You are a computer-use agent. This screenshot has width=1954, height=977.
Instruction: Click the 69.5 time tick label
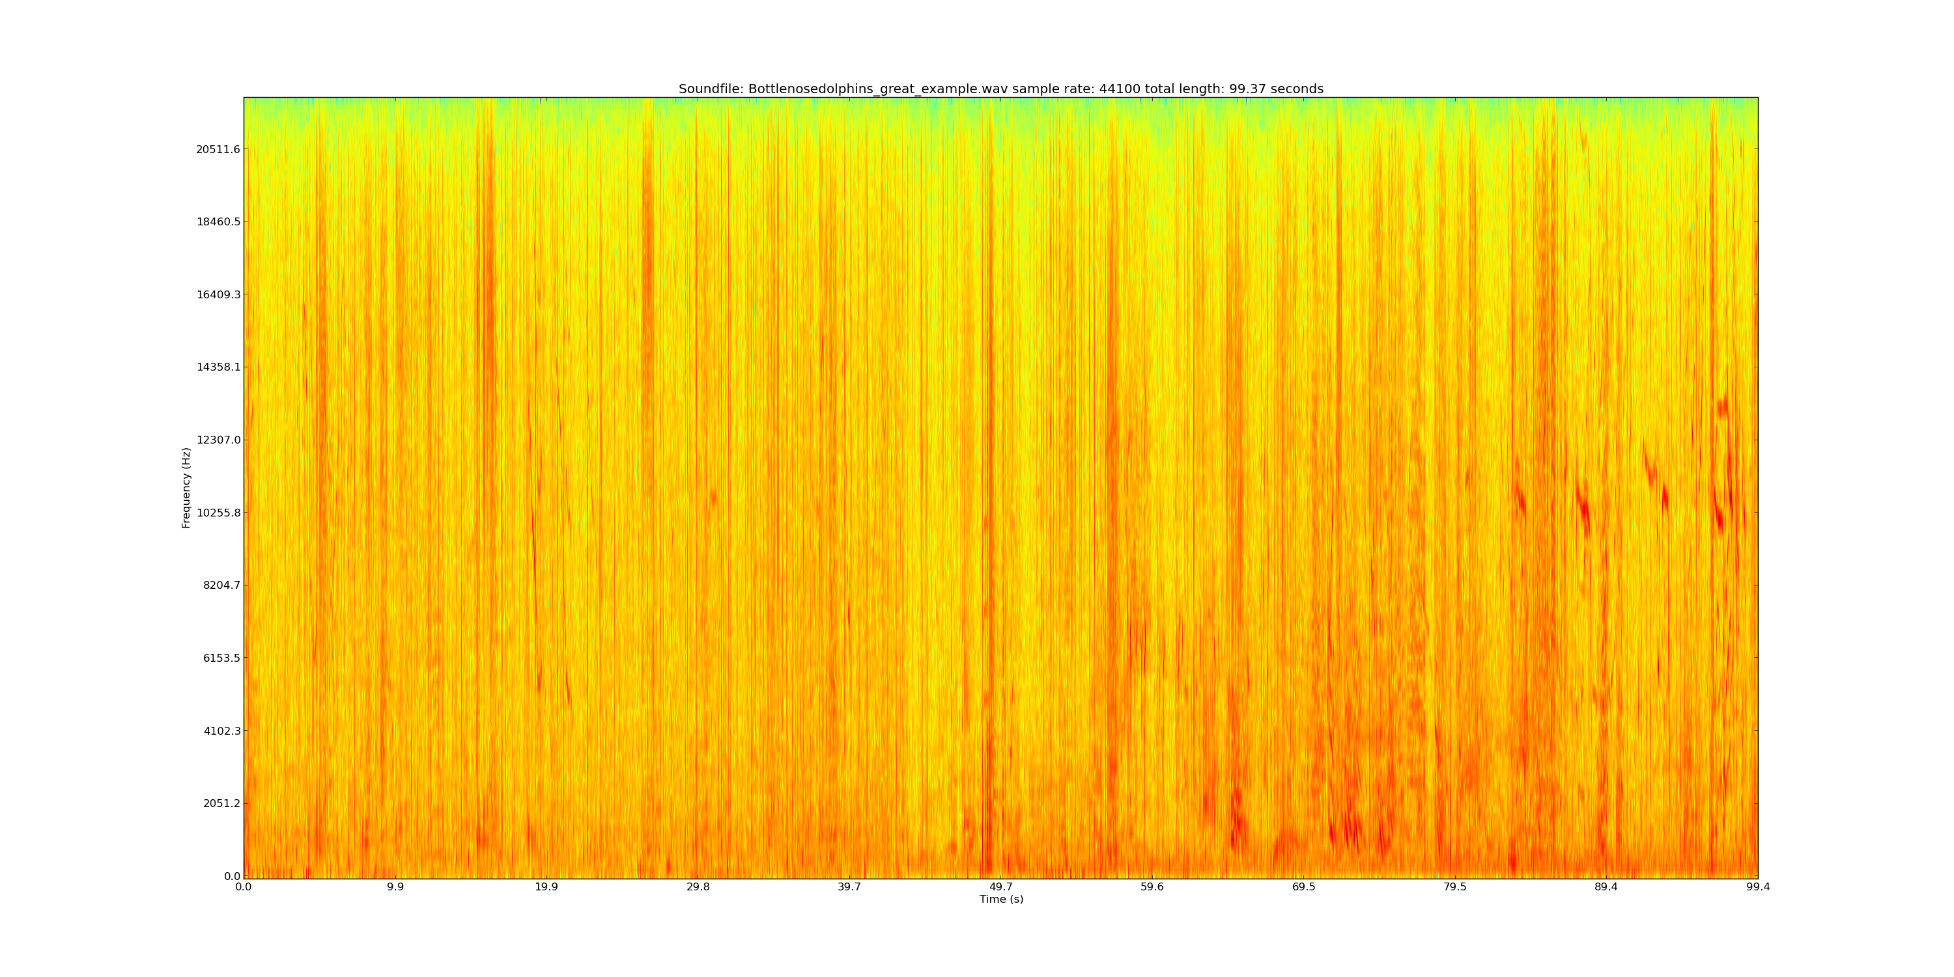(x=1303, y=886)
